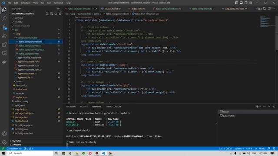Maximize the terminal panel size
The width and height of the screenshot is (278, 156).
point(269,107)
